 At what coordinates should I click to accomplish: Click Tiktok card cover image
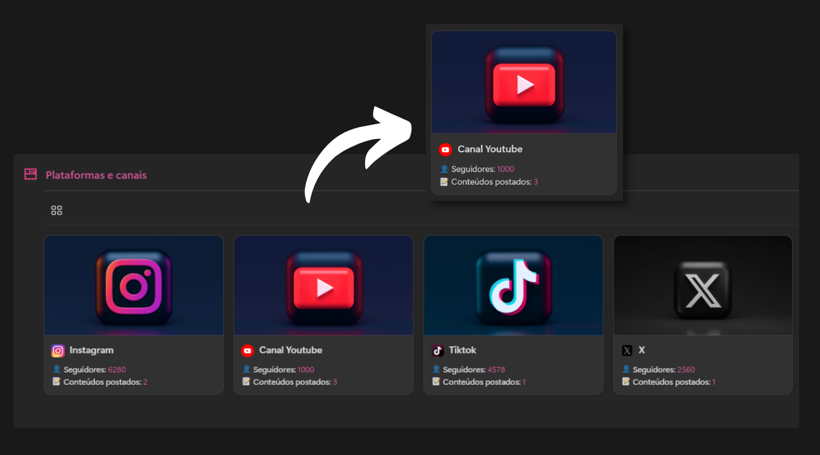pos(513,285)
